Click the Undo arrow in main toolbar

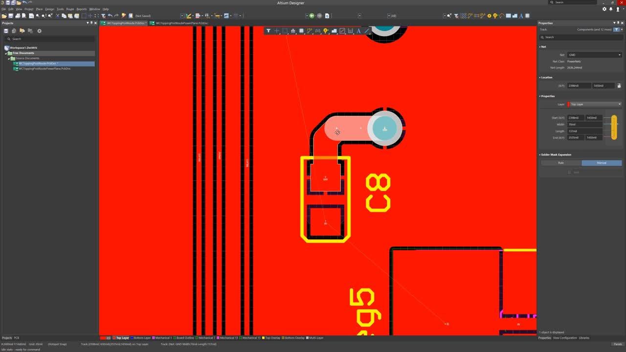tap(110, 16)
